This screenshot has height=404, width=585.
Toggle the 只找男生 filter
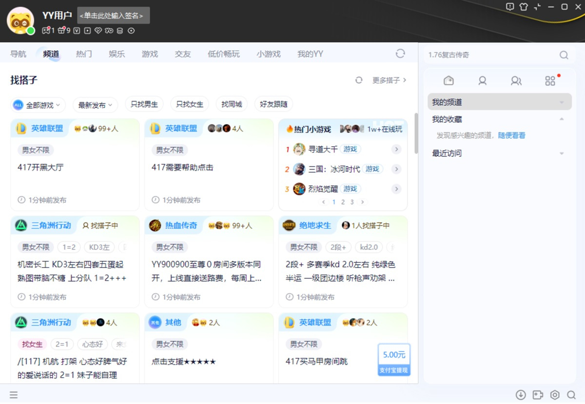(x=144, y=104)
